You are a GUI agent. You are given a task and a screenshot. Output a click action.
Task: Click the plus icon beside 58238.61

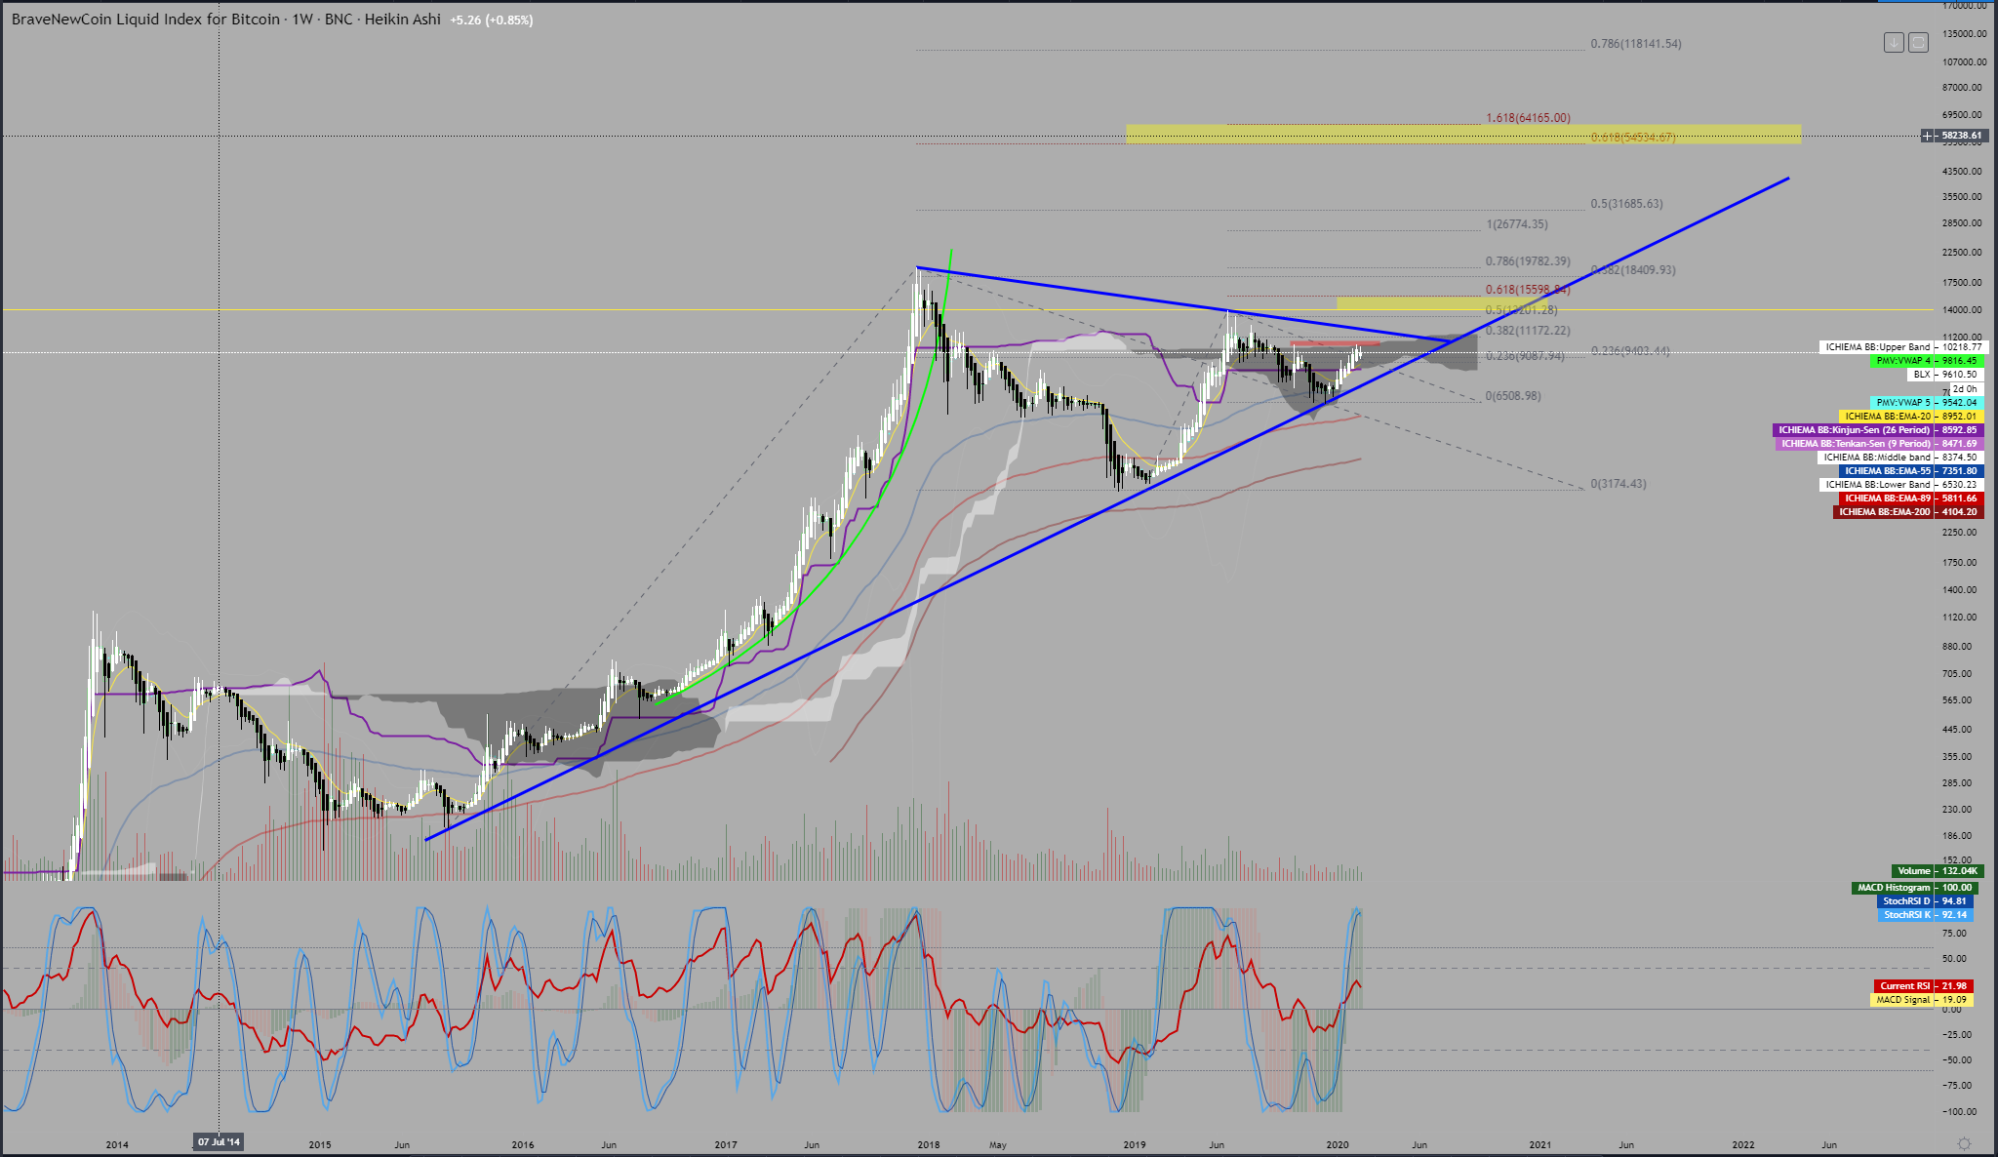pos(1929,136)
